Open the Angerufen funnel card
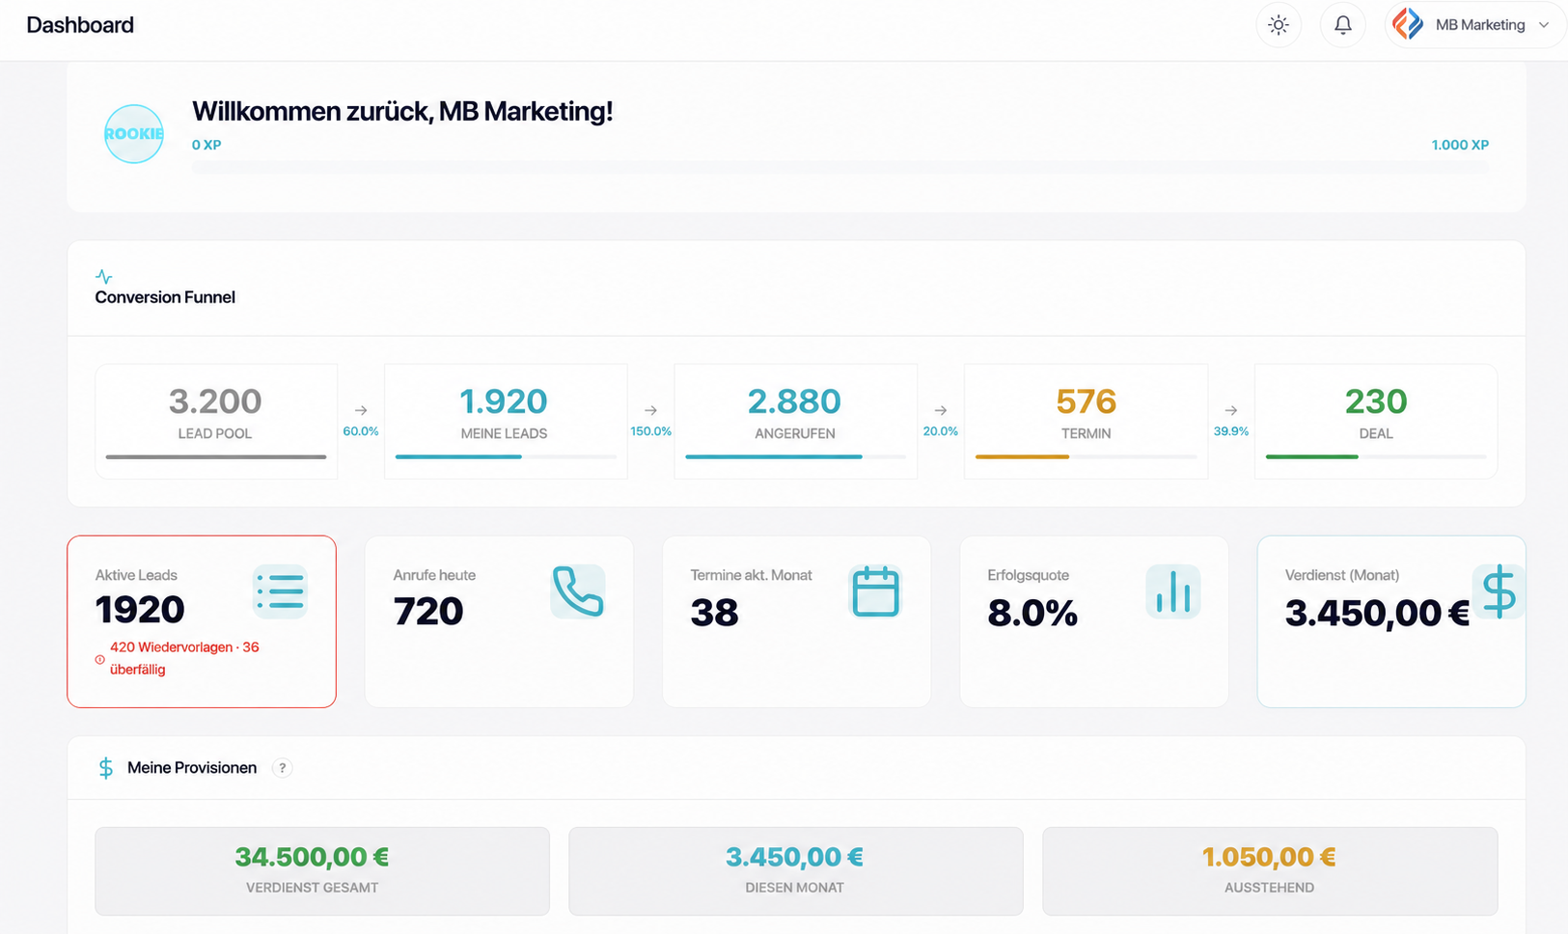 [796, 421]
